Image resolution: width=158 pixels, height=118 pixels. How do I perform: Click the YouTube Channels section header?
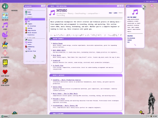coord(86,39)
